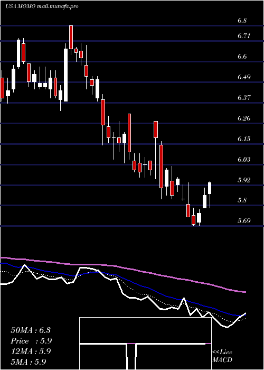
Task: Click the 'Price : 5.9' readout
Action: coord(31,341)
